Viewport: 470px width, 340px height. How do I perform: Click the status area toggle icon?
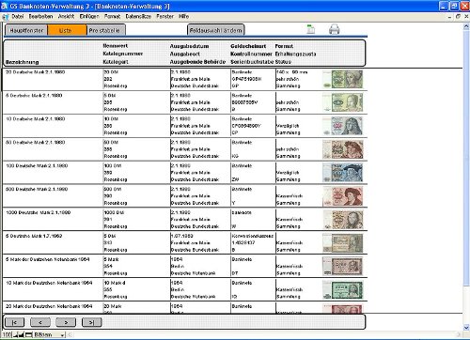click(28, 334)
